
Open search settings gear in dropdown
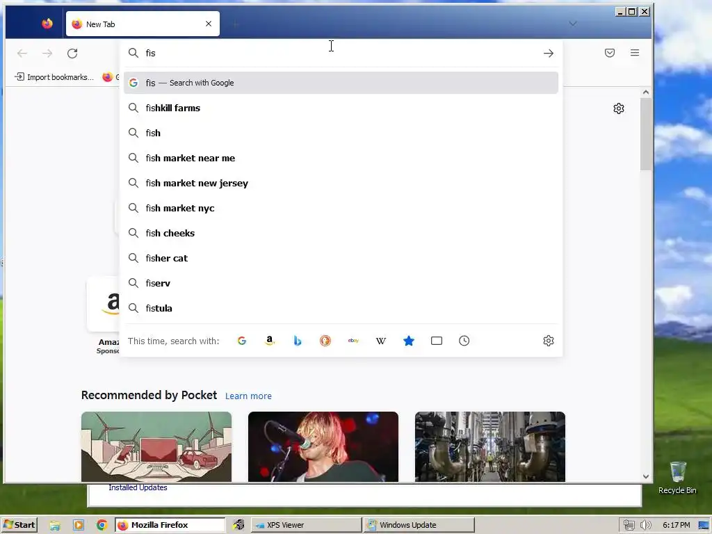click(x=548, y=341)
